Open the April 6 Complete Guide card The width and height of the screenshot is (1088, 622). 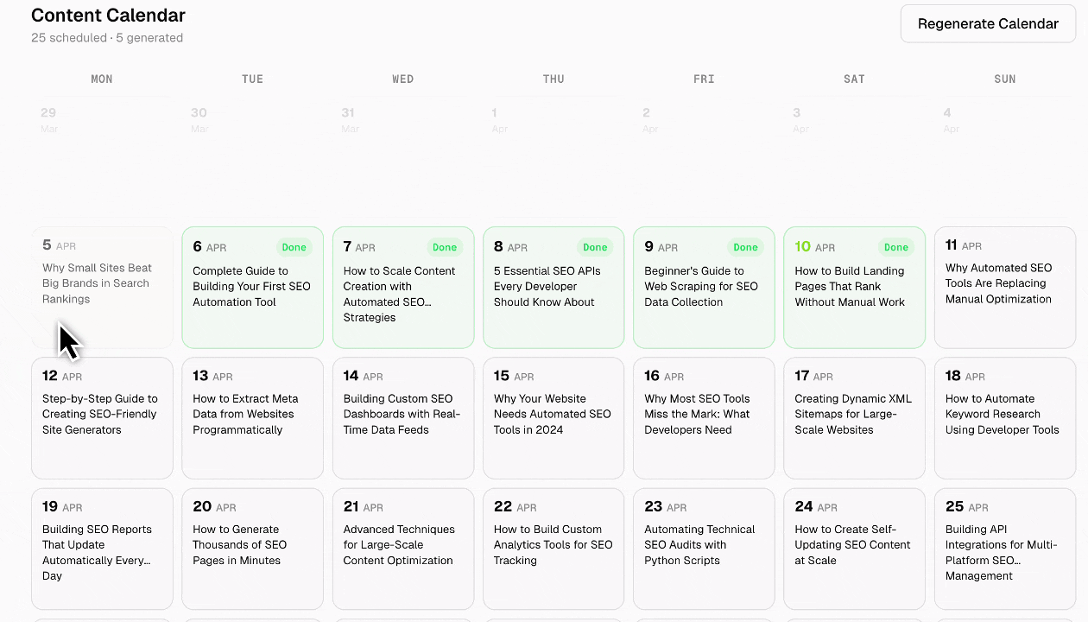click(x=252, y=287)
